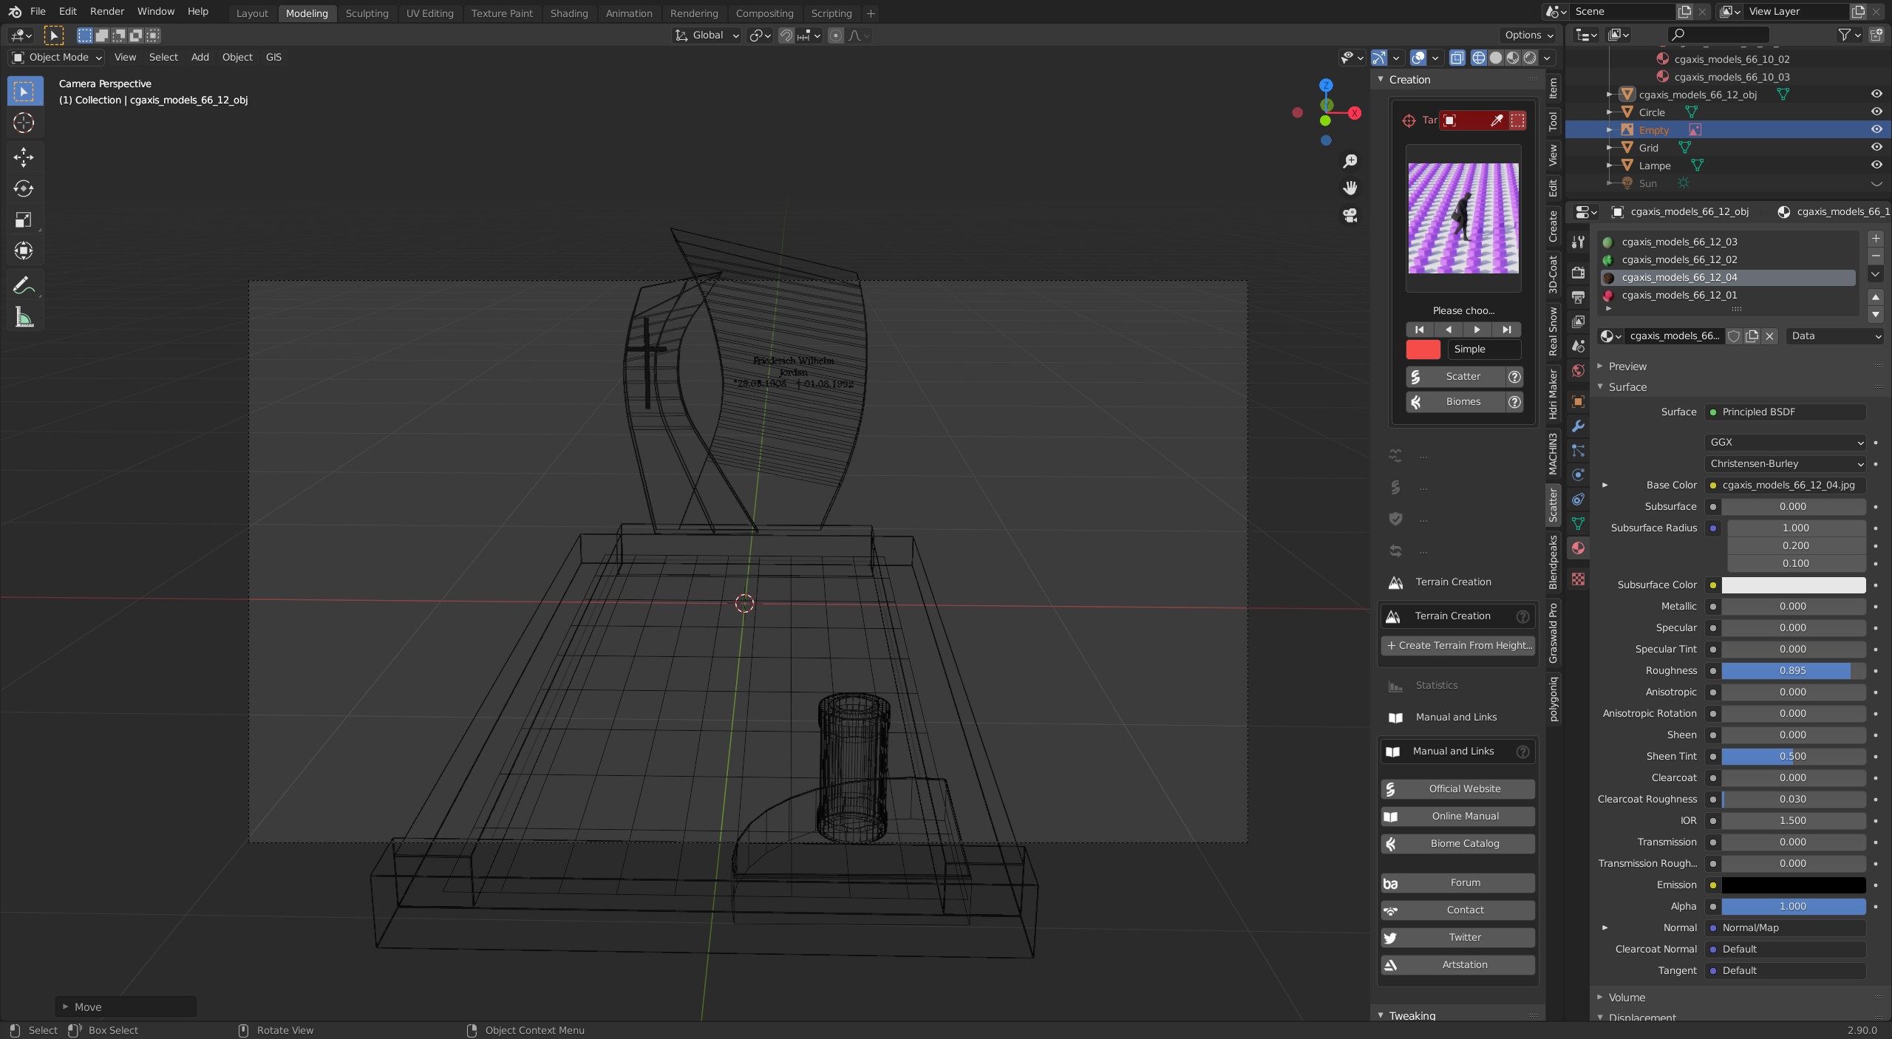The image size is (1892, 1039).
Task: Select the Rotate tool
Action: click(x=24, y=188)
